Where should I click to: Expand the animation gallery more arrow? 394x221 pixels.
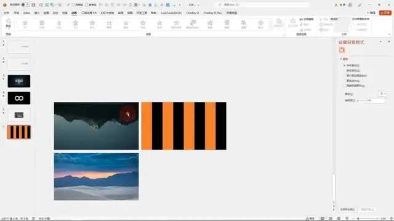[x=271, y=28]
